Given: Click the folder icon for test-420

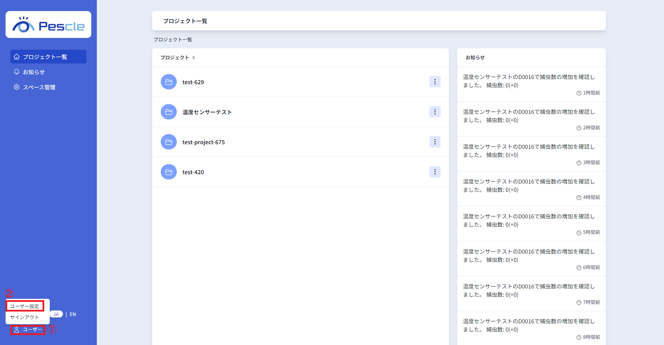Looking at the screenshot, I should tap(169, 172).
